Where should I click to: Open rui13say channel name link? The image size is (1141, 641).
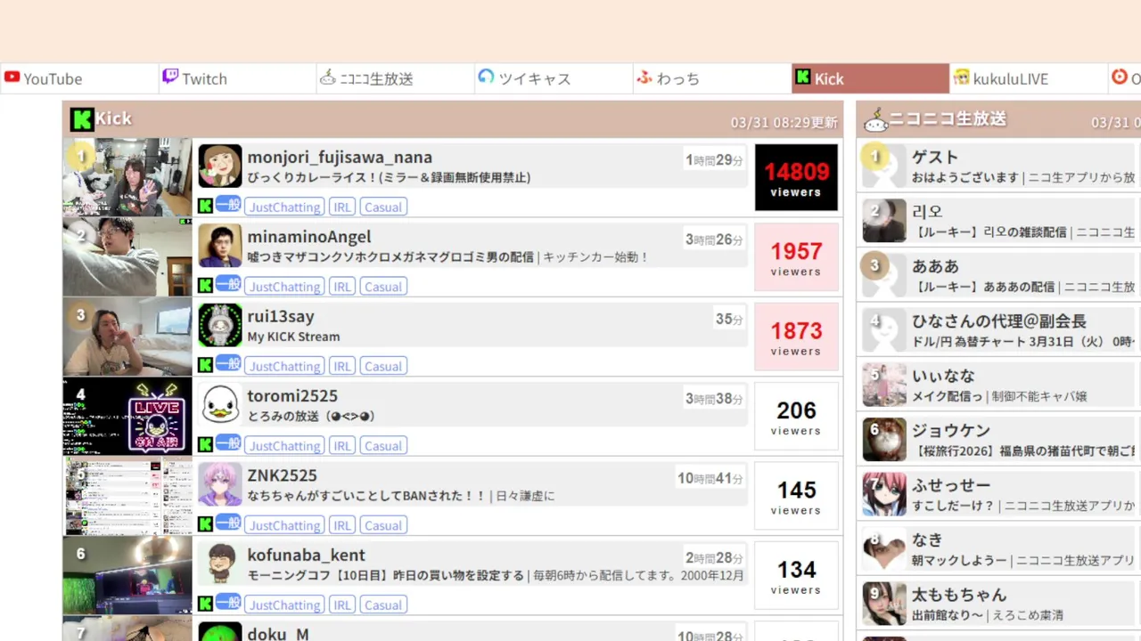pos(281,316)
